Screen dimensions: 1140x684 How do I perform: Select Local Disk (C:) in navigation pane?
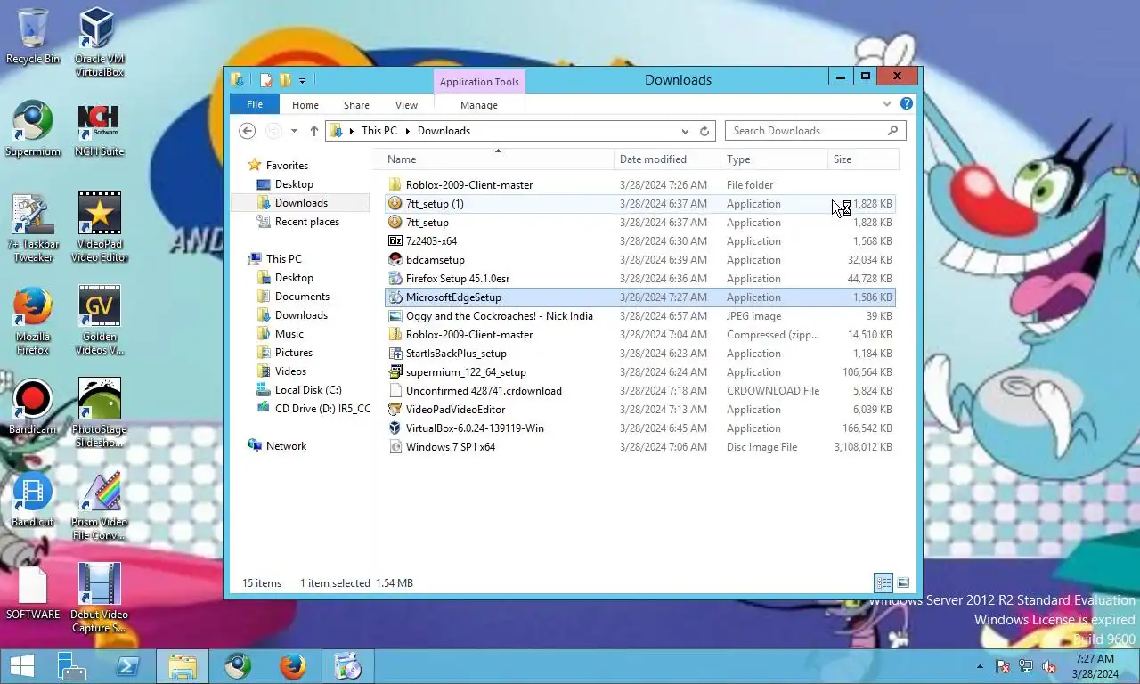(x=307, y=390)
